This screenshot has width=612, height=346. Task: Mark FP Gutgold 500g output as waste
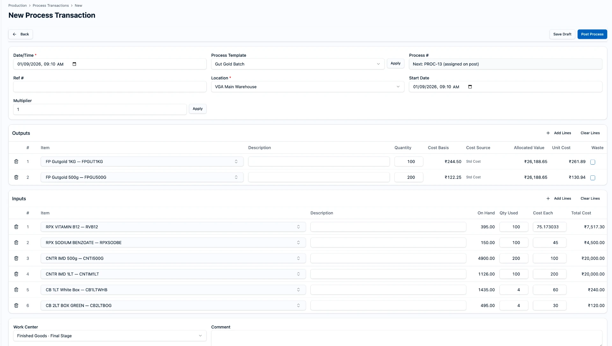pyautogui.click(x=593, y=178)
